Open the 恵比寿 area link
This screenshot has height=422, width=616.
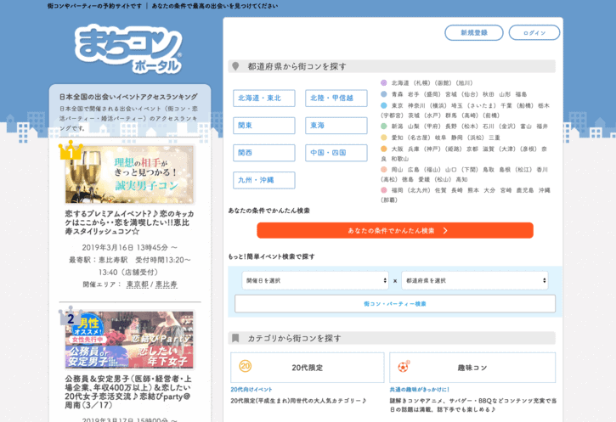(x=166, y=284)
